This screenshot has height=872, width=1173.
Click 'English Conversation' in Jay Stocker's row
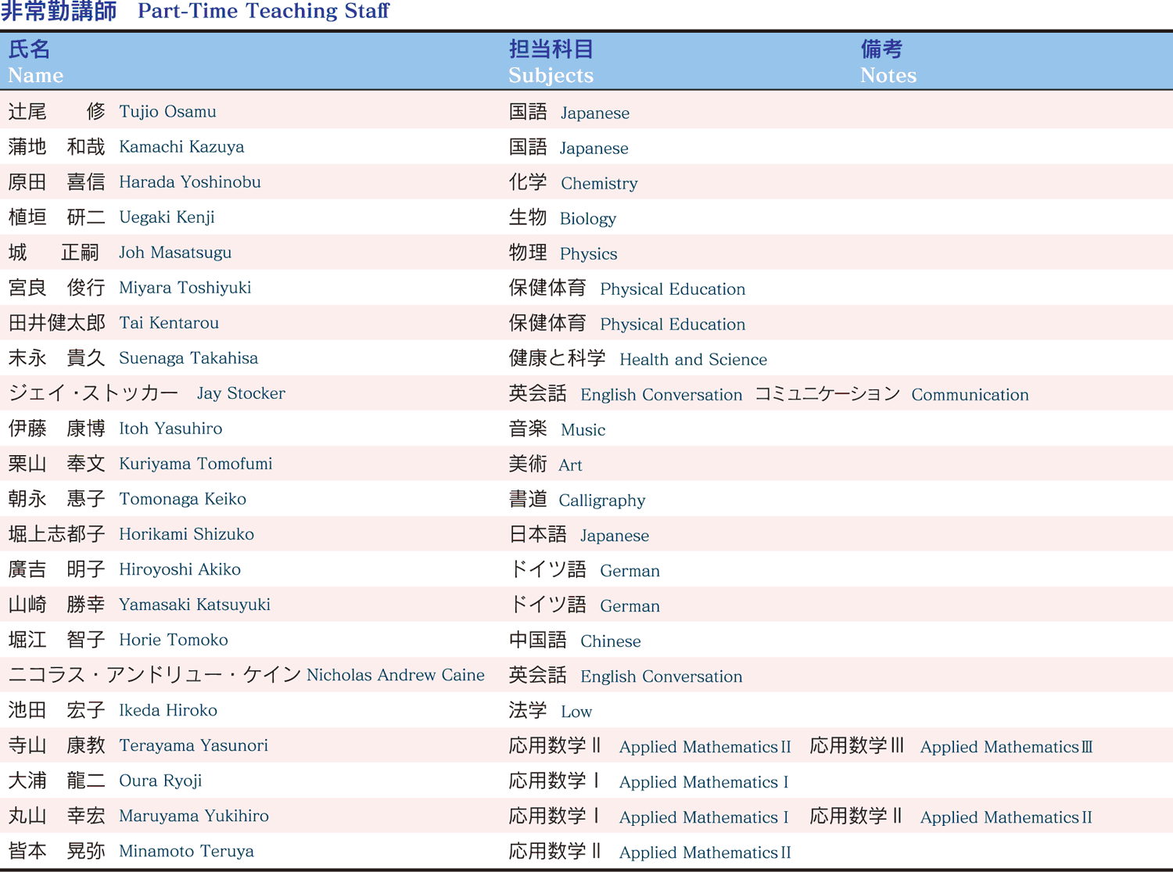(x=662, y=394)
